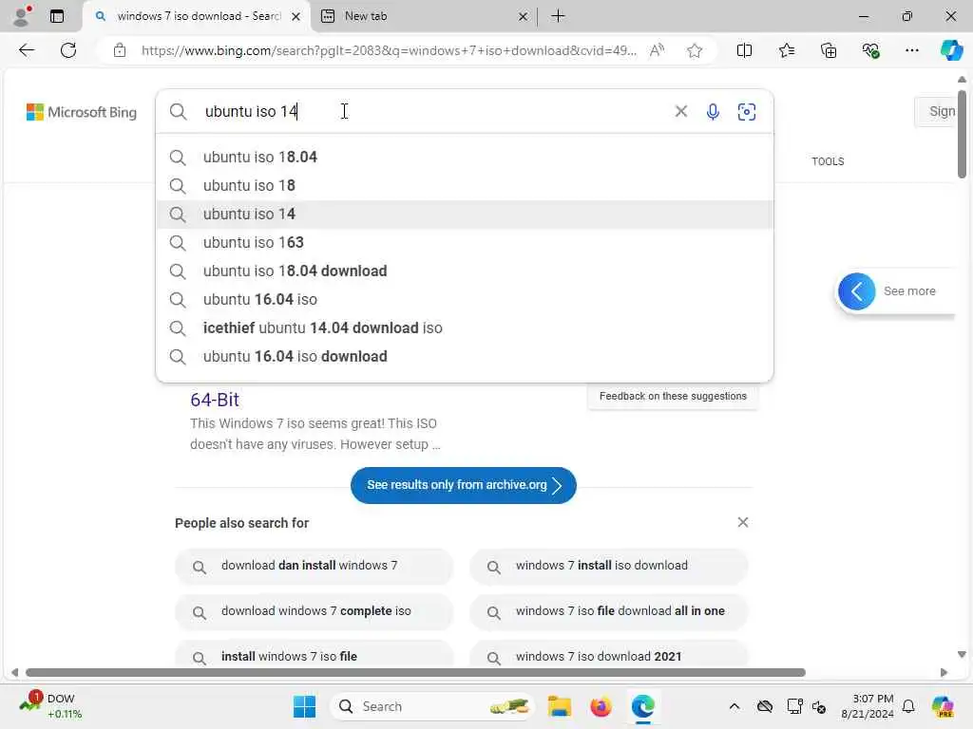The width and height of the screenshot is (973, 729).
Task: Select icethief ubuntu 14.04 download iso
Action: point(464,327)
